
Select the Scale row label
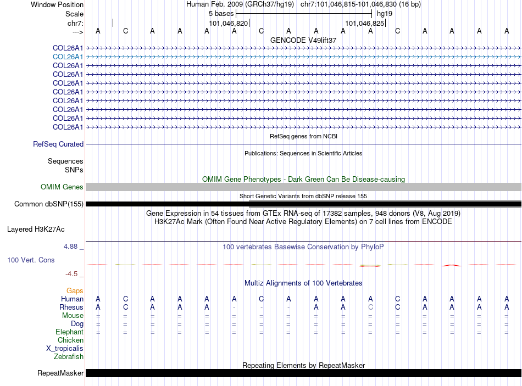74,14
